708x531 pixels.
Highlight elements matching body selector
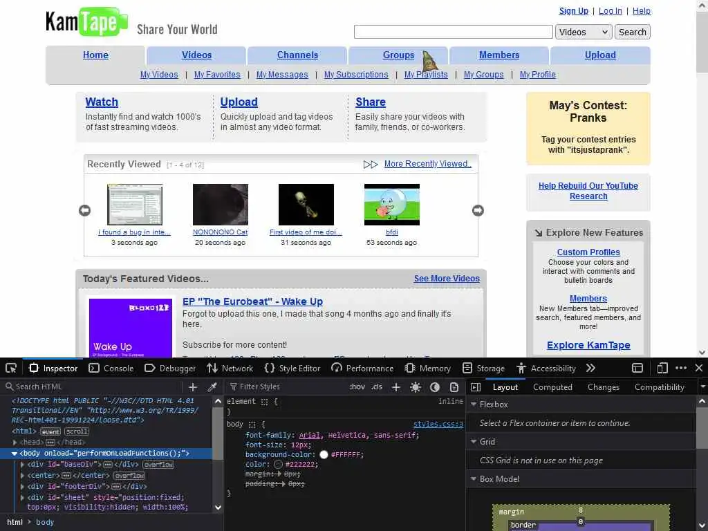pyautogui.click(x=252, y=425)
